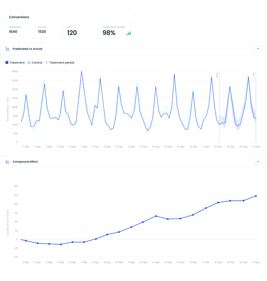Click the Start marker line on revenue chart

(x=219, y=107)
